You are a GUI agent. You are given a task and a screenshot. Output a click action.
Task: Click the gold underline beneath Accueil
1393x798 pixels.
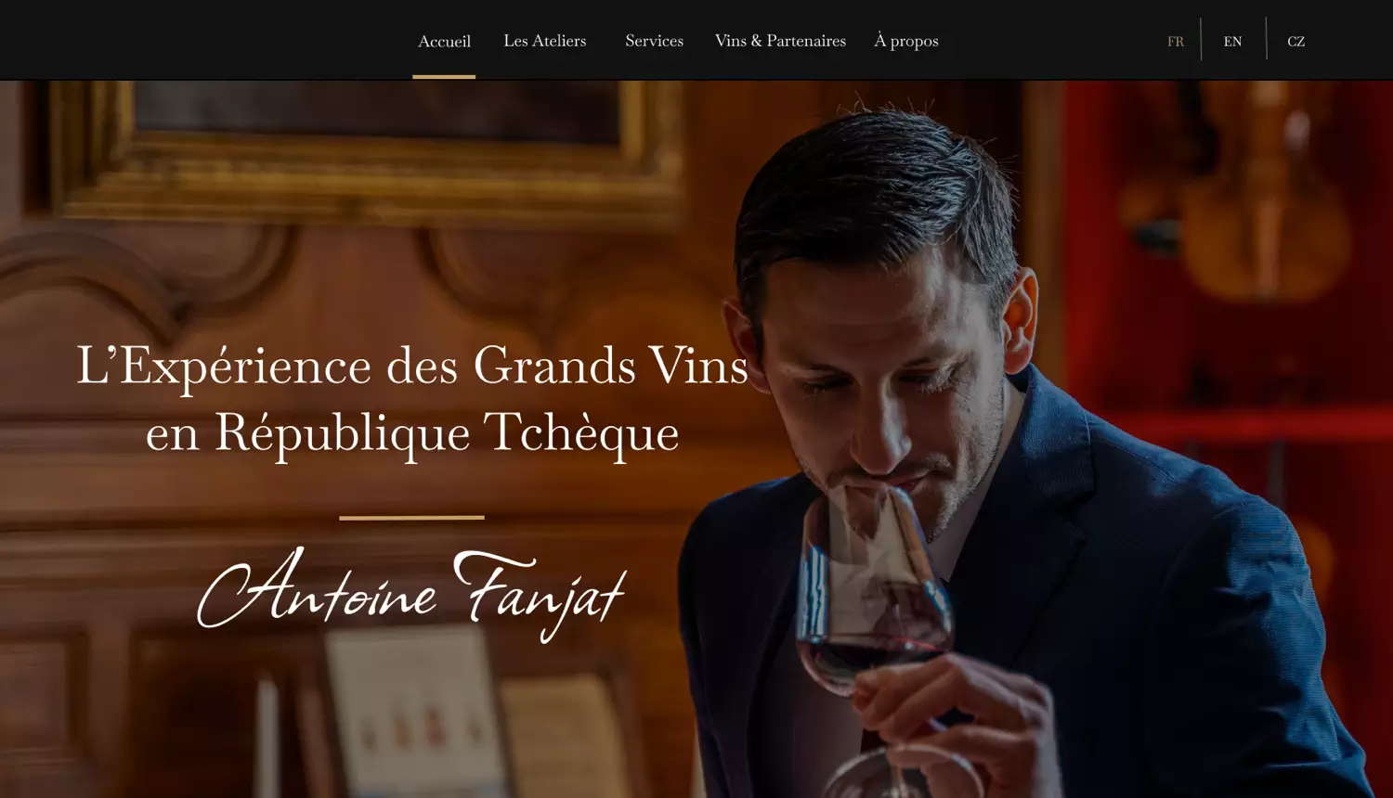pyautogui.click(x=444, y=76)
